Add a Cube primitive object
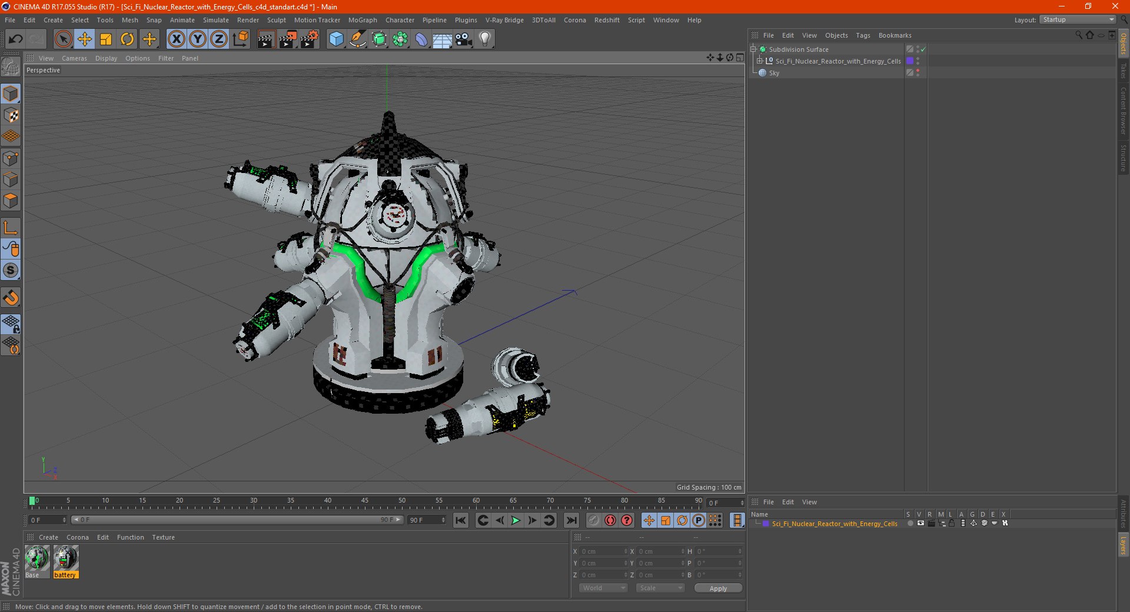 pyautogui.click(x=336, y=39)
